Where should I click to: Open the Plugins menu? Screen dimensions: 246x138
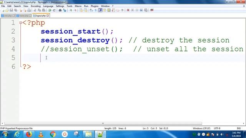pos(95,6)
